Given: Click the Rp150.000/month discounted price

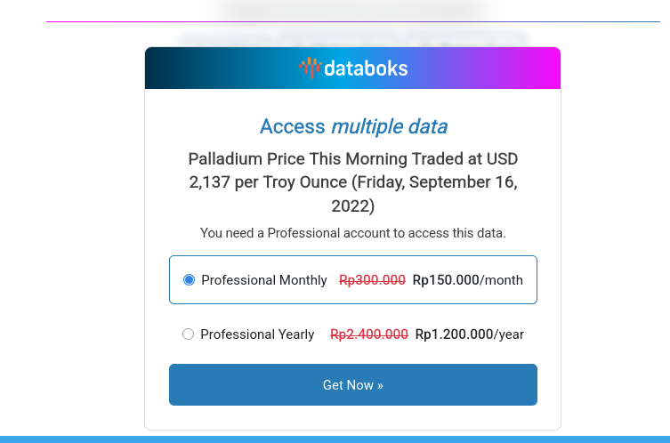Looking at the screenshot, I should pos(467,280).
